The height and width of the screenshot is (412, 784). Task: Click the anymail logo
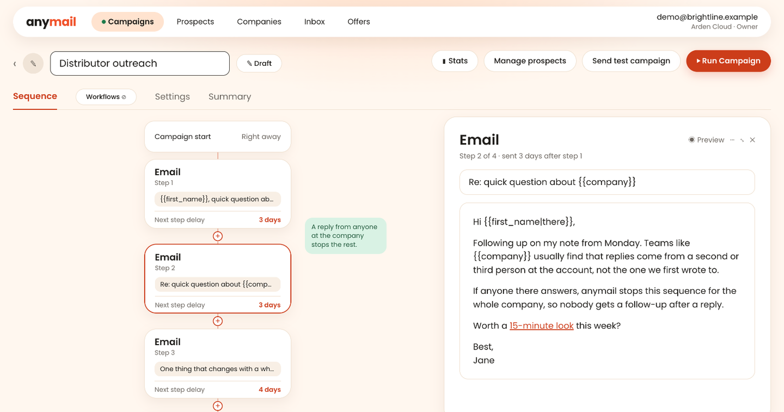[x=51, y=22]
